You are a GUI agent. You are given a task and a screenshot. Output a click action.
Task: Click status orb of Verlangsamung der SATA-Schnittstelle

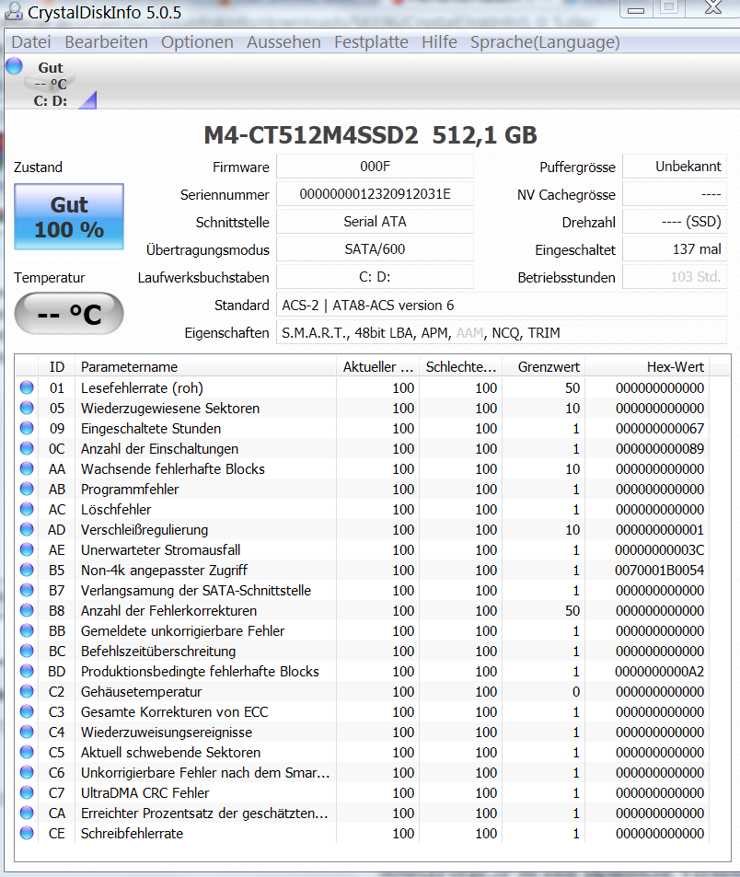[x=27, y=590]
